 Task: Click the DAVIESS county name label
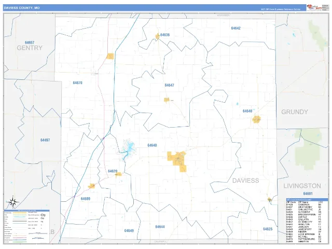point(245,181)
